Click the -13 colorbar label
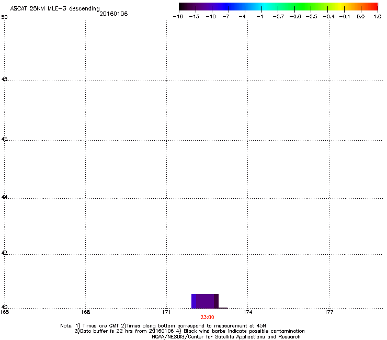This screenshot has width=387, height=340. (194, 17)
